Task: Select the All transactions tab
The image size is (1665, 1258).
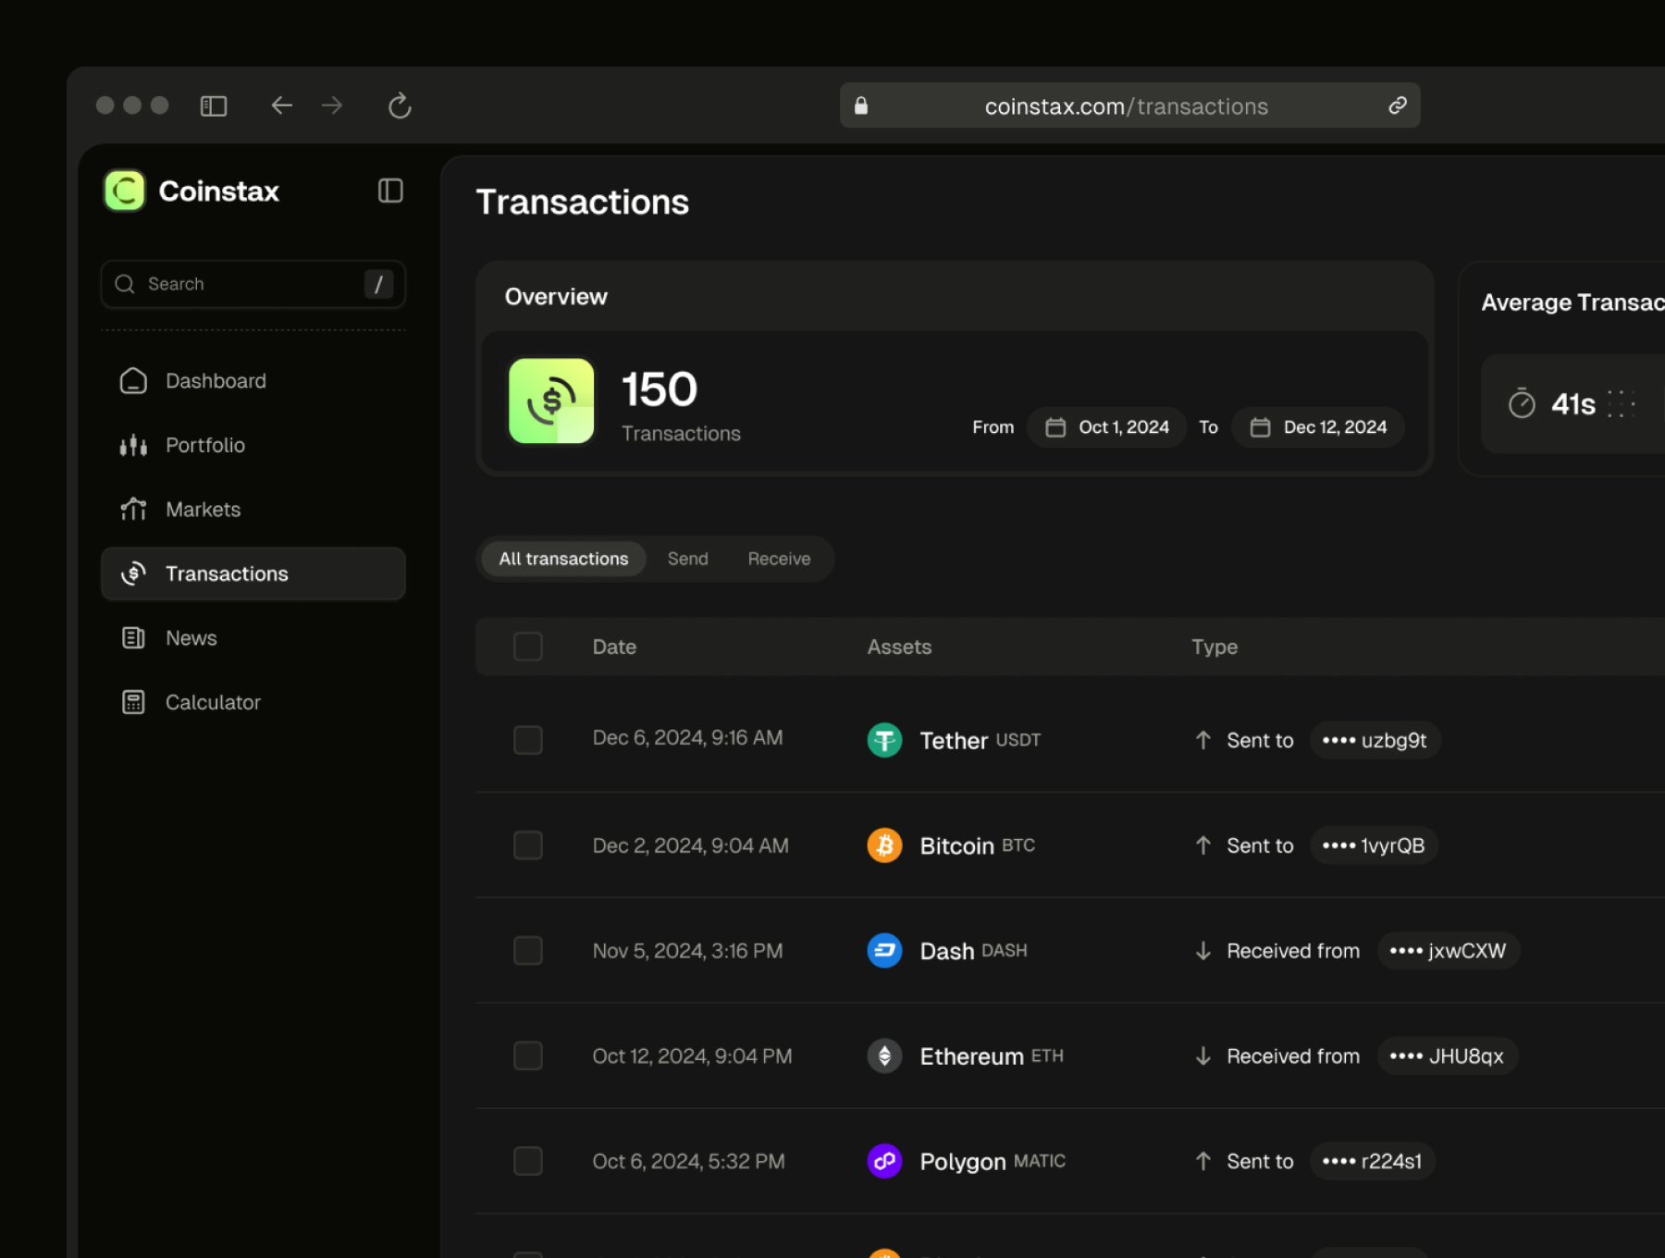Action: (x=563, y=559)
